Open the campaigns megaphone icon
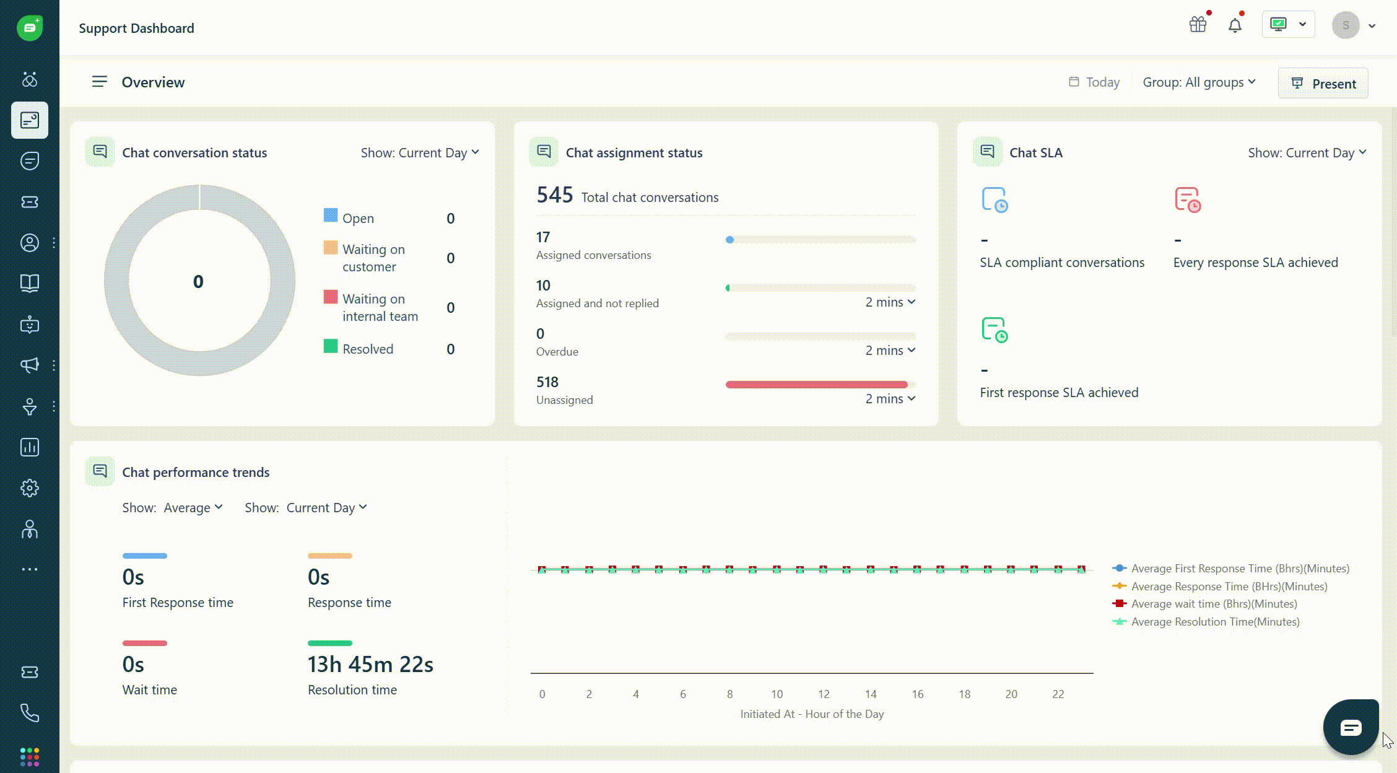 coord(29,365)
